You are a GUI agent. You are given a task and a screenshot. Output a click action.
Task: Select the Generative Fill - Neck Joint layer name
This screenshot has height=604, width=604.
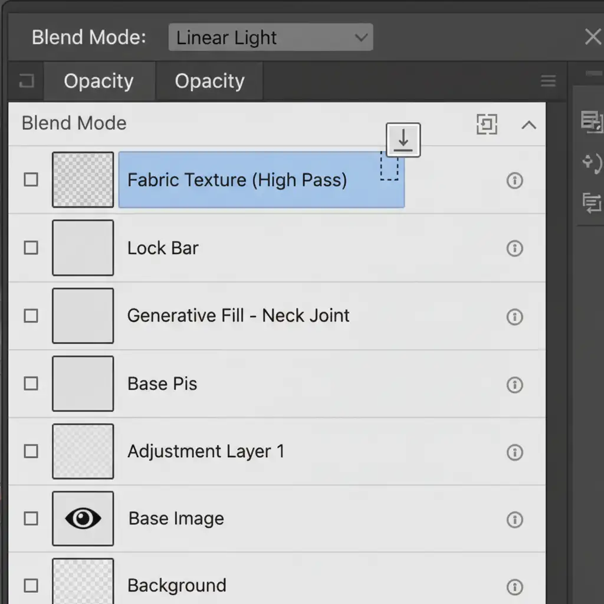coord(238,316)
